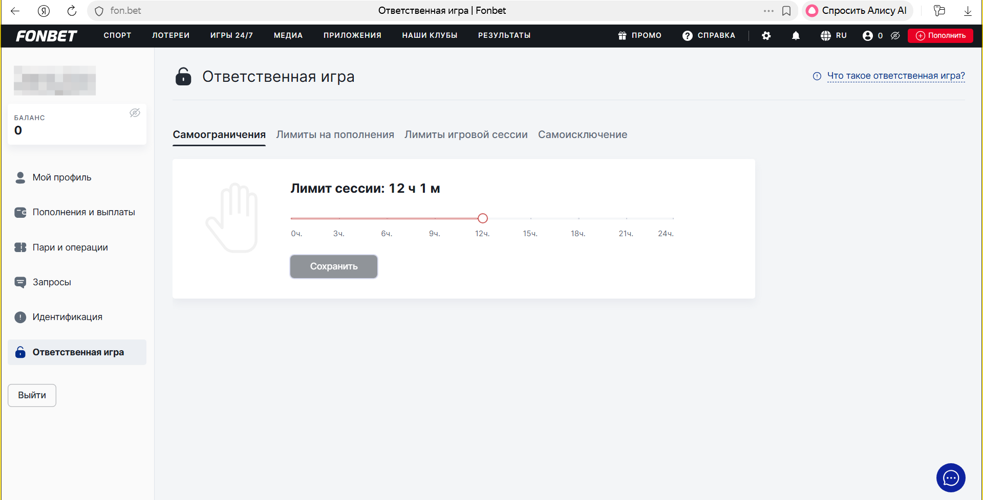Open settings gear in header
Screen dimensions: 983x500
(x=766, y=36)
